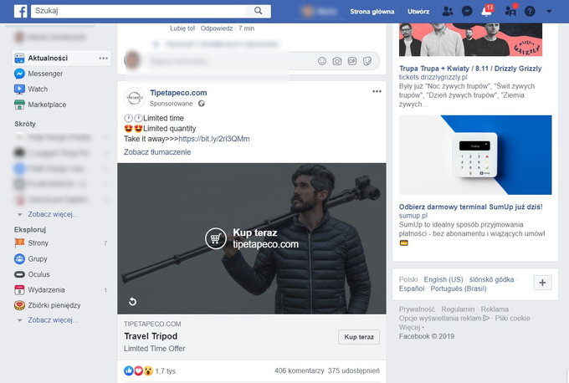Image resolution: width=569 pixels, height=383 pixels.
Task: Click the Marketplace storefront icon
Action: [19, 105]
